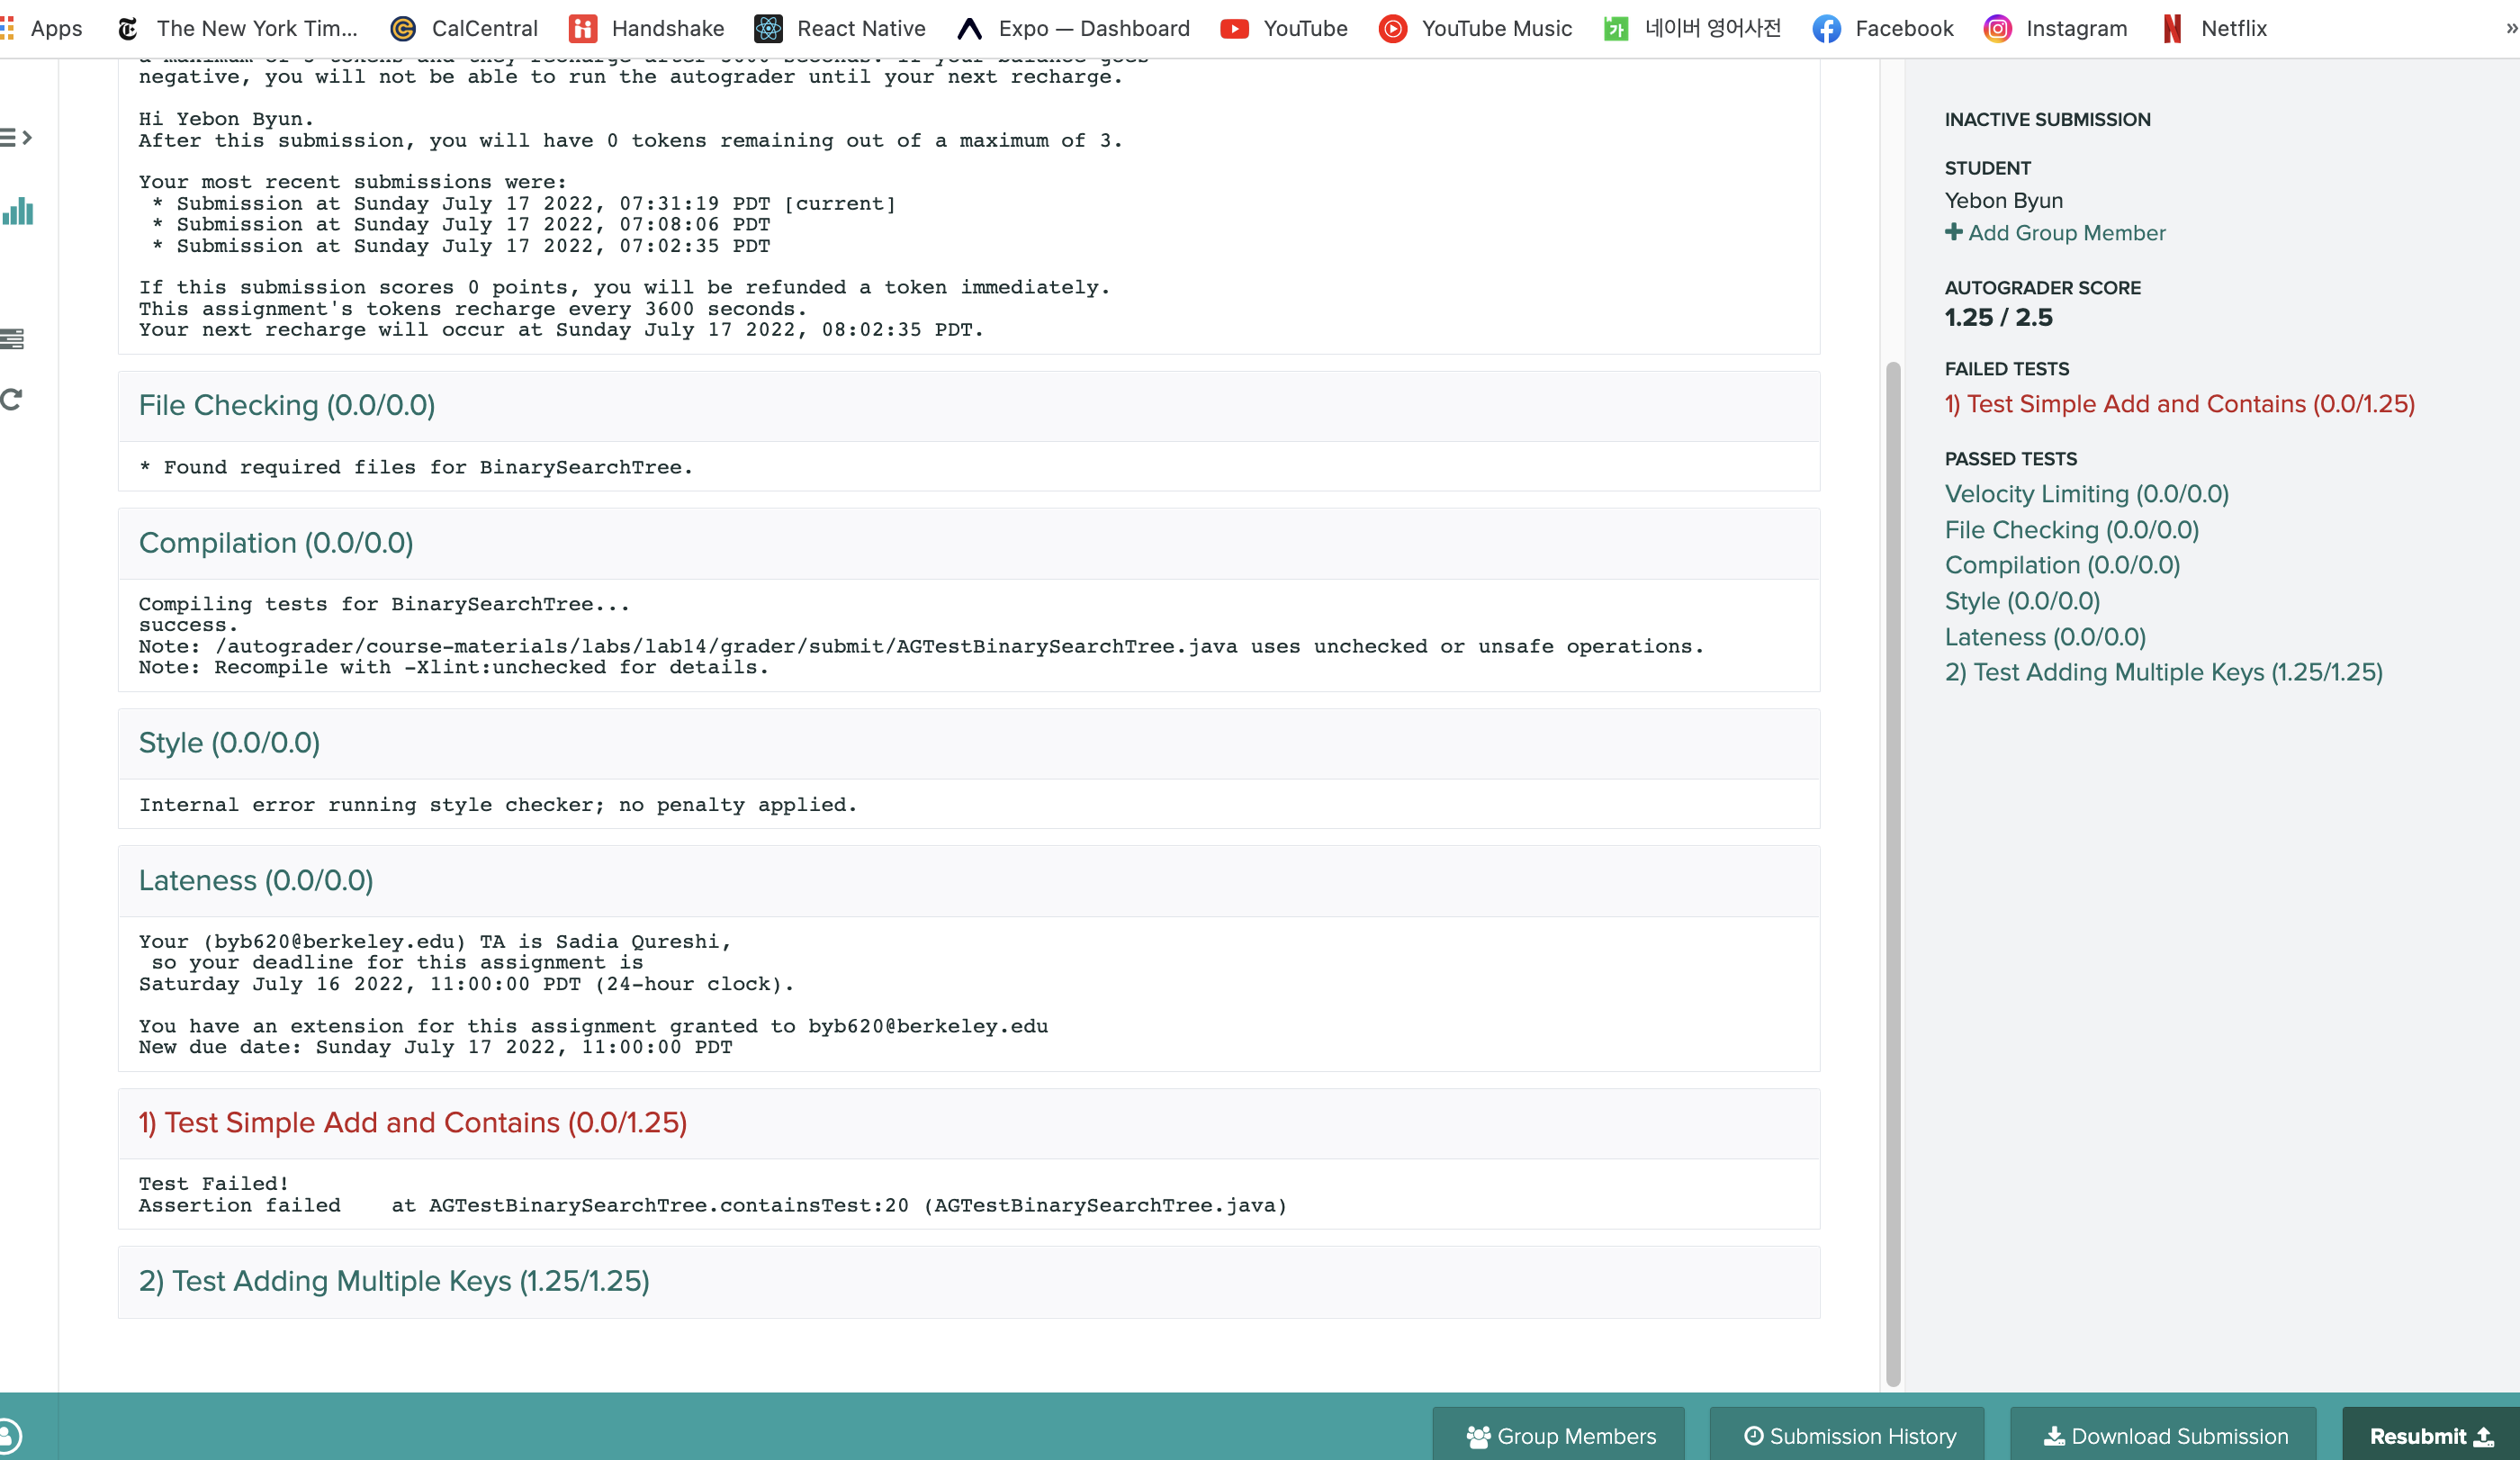Expand the left sidebar menu icon
This screenshot has width=2520, height=1460.
[16, 137]
